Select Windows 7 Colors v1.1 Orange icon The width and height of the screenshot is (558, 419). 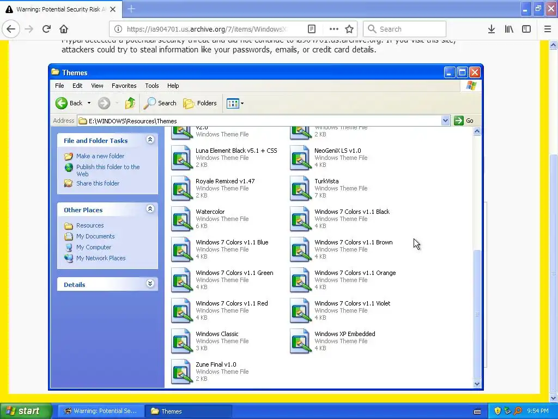(x=301, y=280)
